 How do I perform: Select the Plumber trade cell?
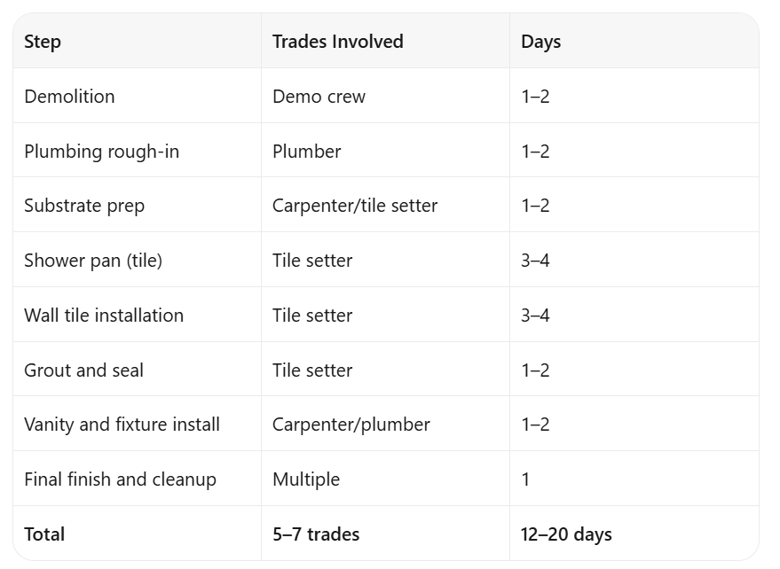coord(307,151)
